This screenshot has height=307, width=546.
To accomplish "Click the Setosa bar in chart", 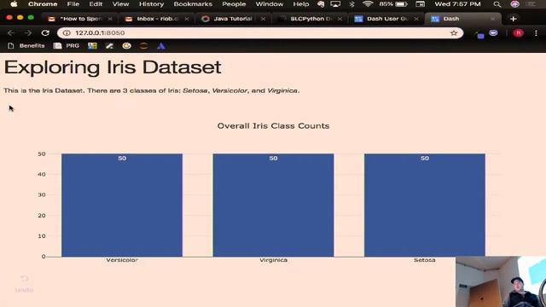I will (425, 205).
